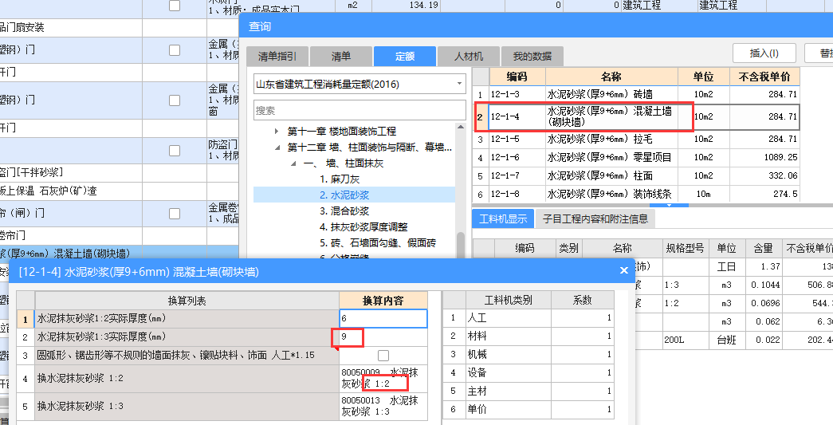Click the 插入(I) button
The height and width of the screenshot is (425, 833).
point(764,53)
